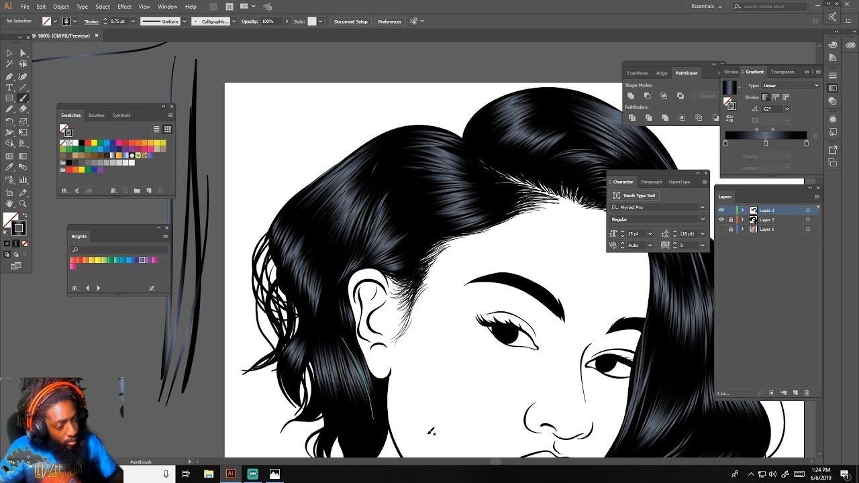Click the Touch Type Tool button
The height and width of the screenshot is (483, 859).
point(634,195)
